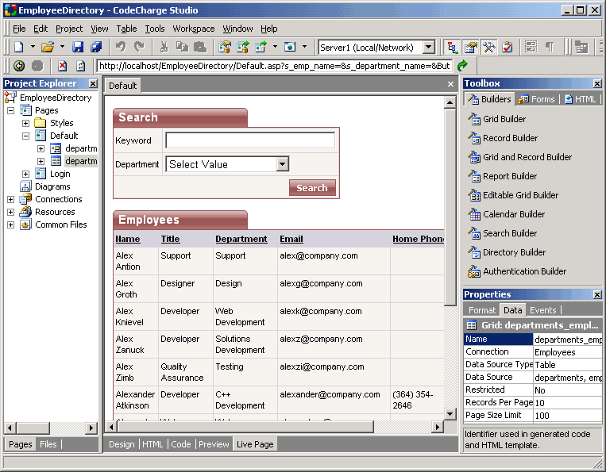Click the browser Back button icon
This screenshot has height=472, width=606.
click(18, 66)
